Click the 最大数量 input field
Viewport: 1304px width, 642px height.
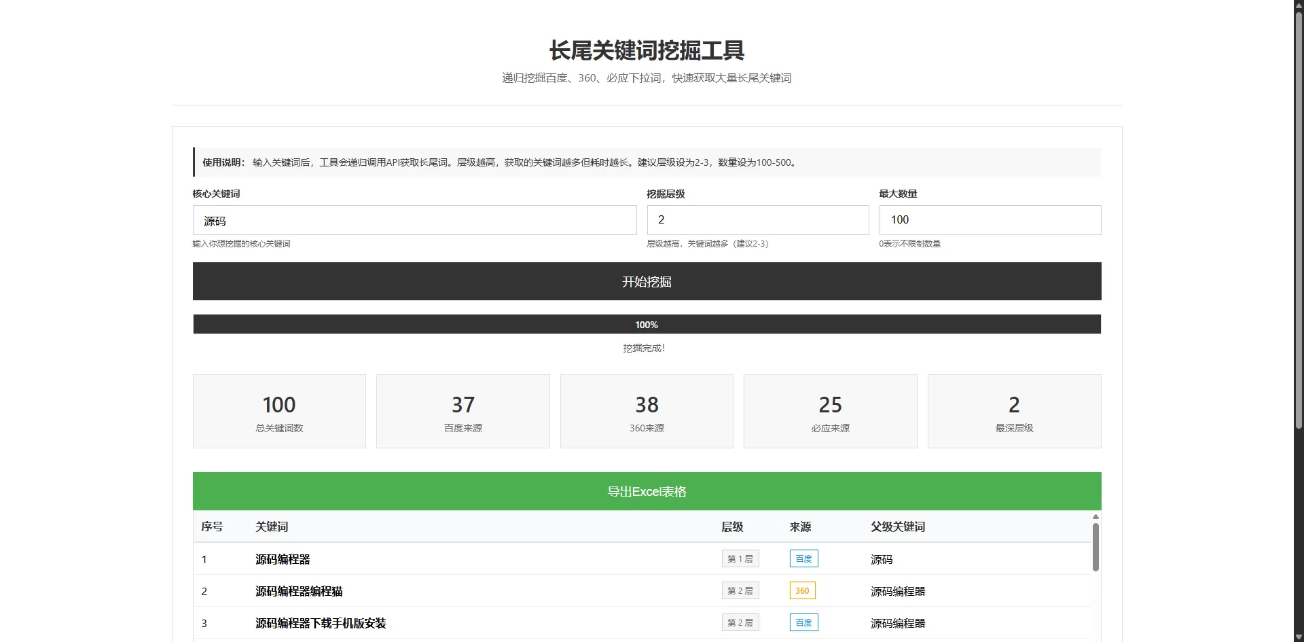click(x=990, y=220)
